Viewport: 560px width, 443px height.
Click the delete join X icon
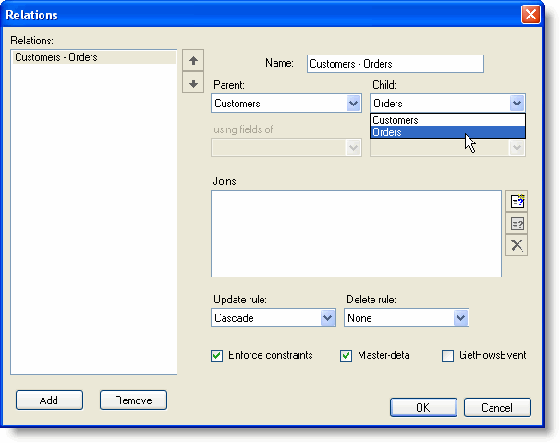coord(517,245)
